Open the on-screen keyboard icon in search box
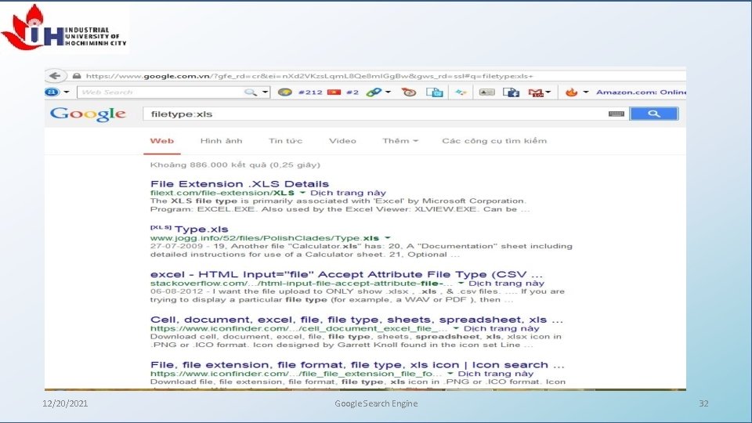752x423 pixels. click(x=616, y=114)
